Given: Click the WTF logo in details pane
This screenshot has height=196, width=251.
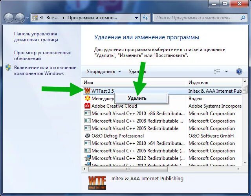Looking at the screenshot, I should (97, 183).
